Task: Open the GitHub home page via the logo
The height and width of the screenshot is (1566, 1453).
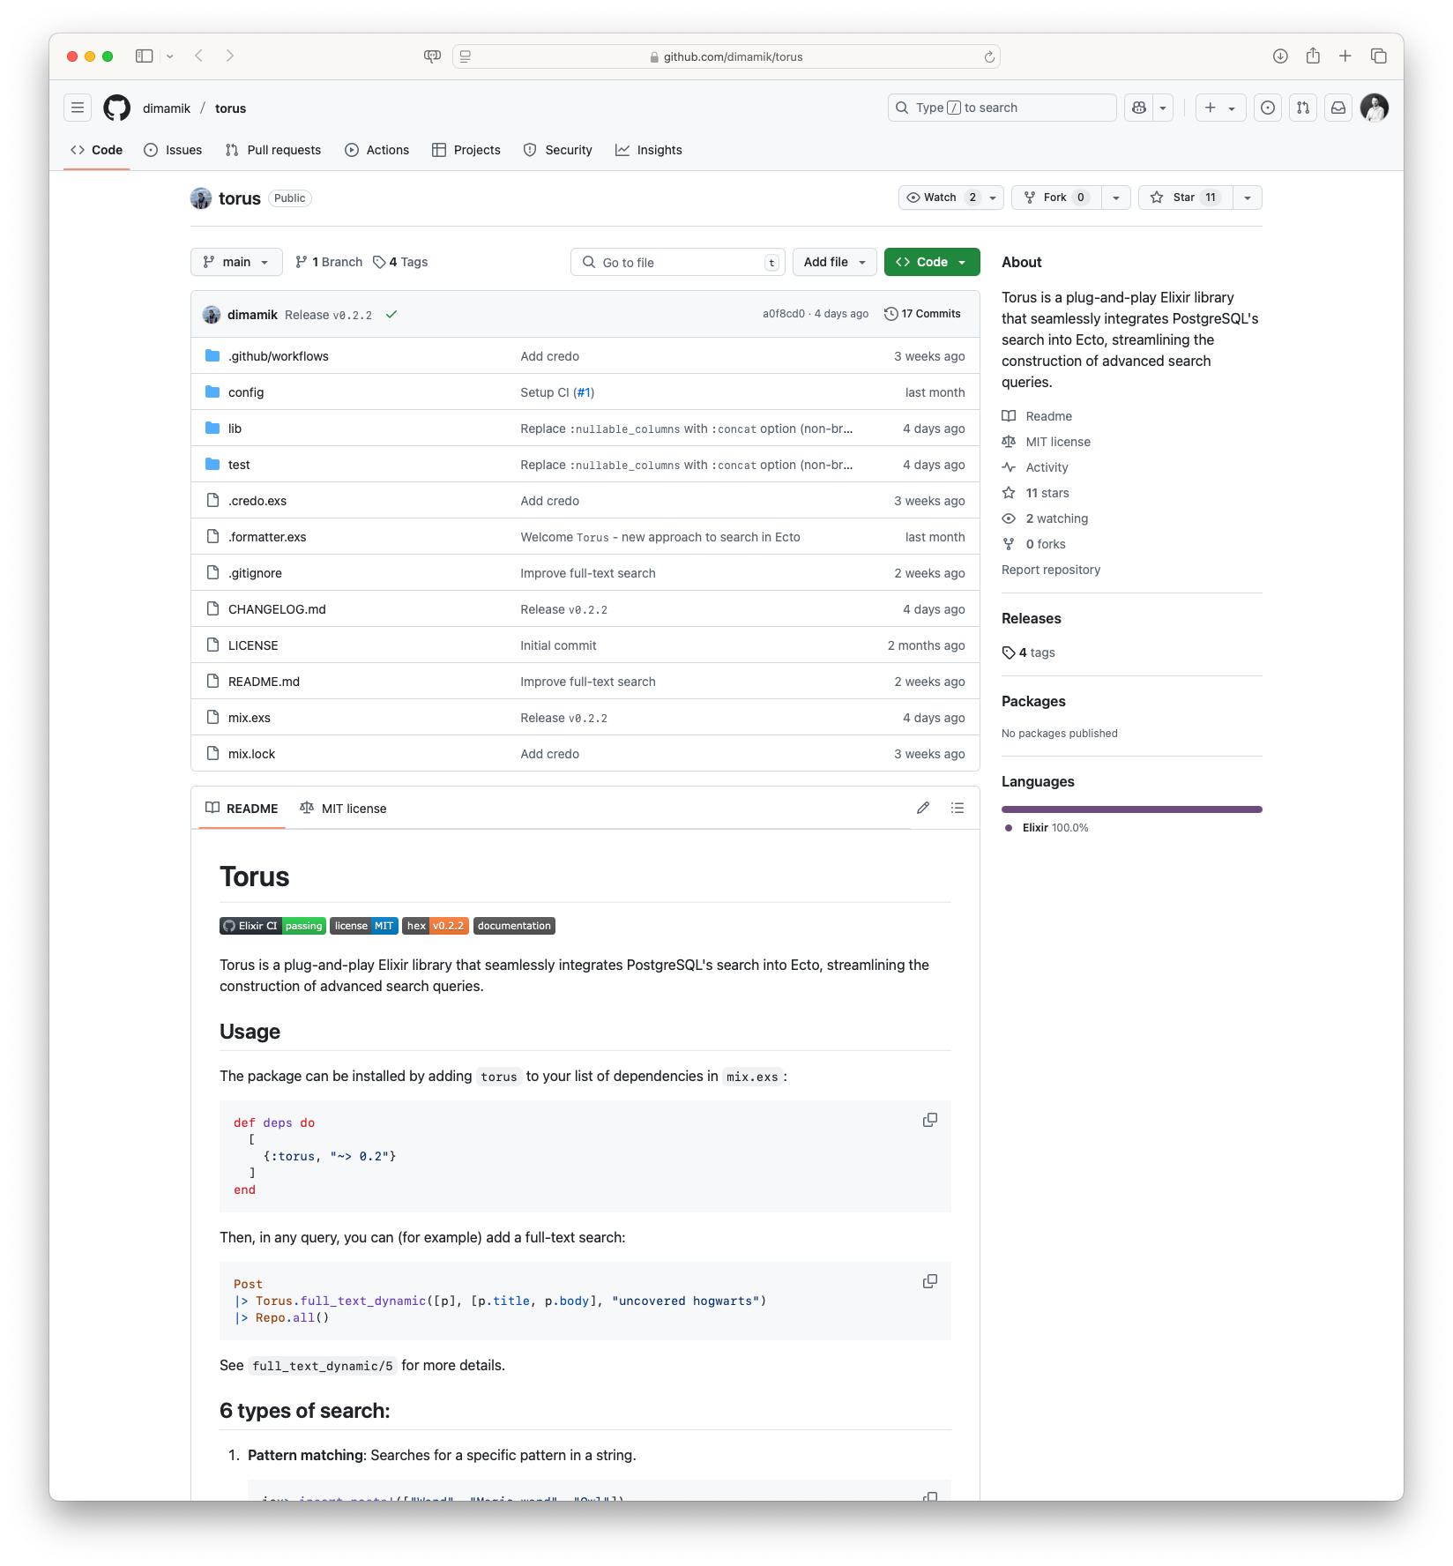Action: [116, 108]
